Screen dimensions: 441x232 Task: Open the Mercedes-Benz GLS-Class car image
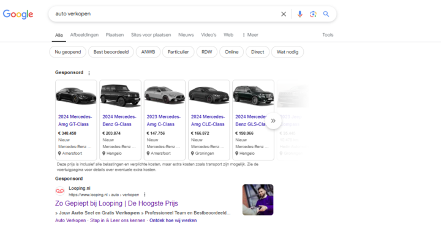253,95
